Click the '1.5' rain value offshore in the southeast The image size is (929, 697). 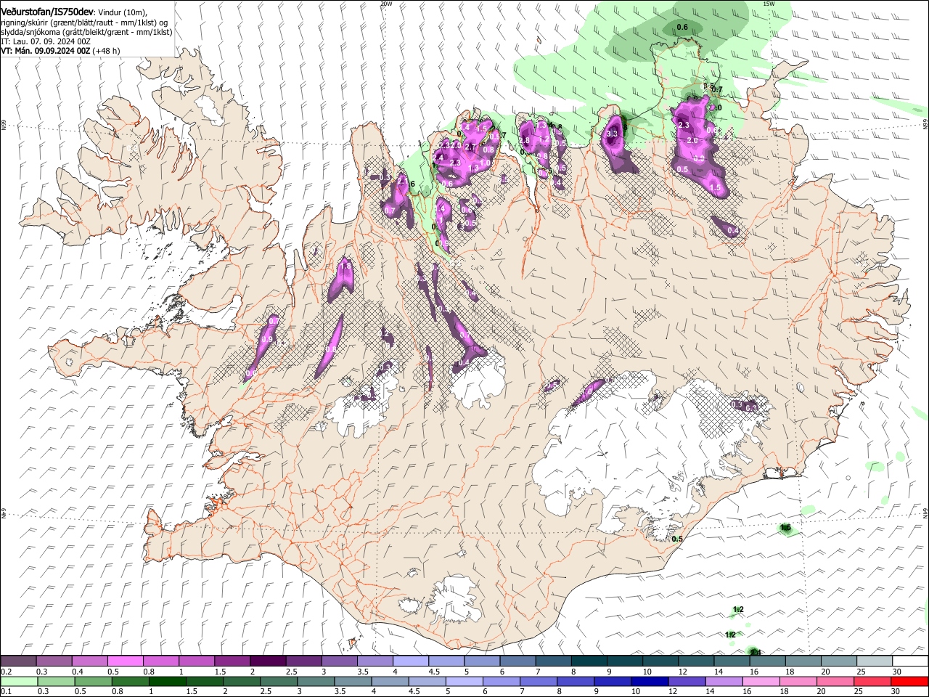point(785,527)
